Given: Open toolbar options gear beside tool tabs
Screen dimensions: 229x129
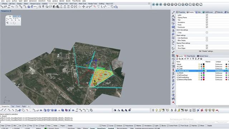Looking at the screenshot, I should (x=149, y=4).
